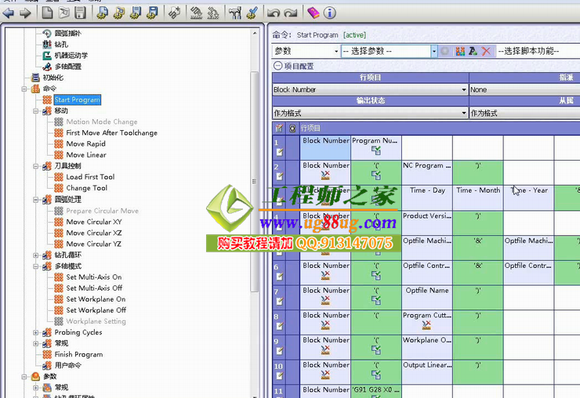Click the red X delete icon
This screenshot has width=580, height=398.
(x=487, y=51)
